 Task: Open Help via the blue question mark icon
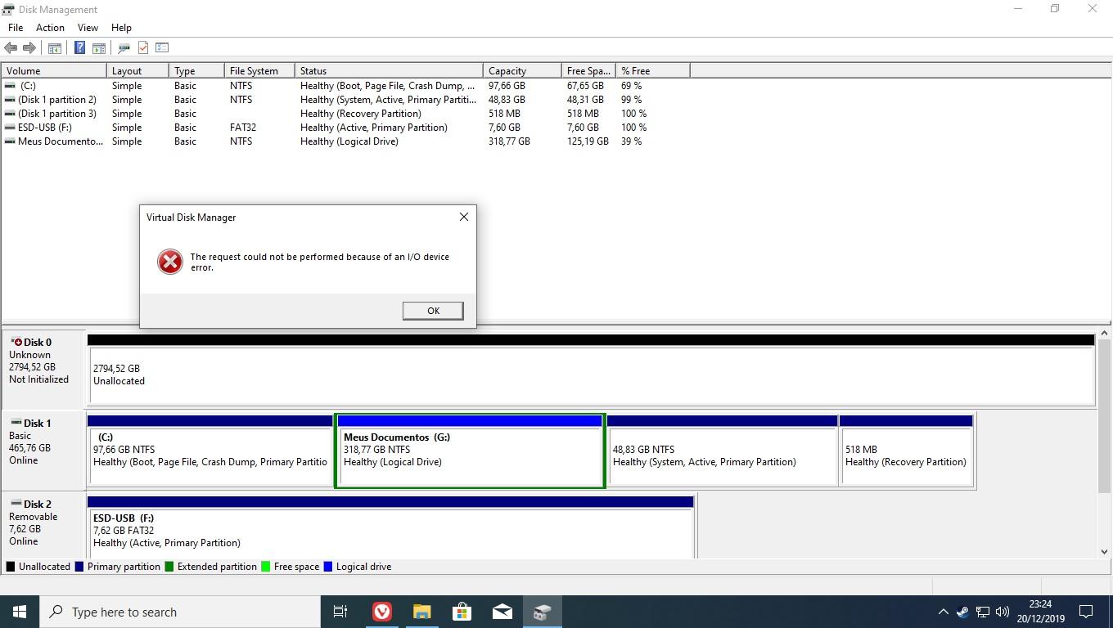(x=79, y=48)
